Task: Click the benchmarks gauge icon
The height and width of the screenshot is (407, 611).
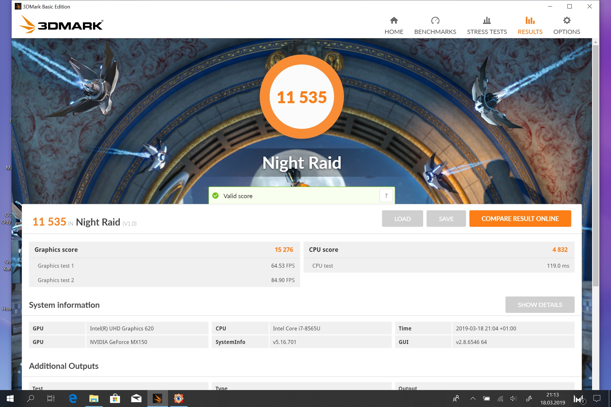Action: coord(435,20)
